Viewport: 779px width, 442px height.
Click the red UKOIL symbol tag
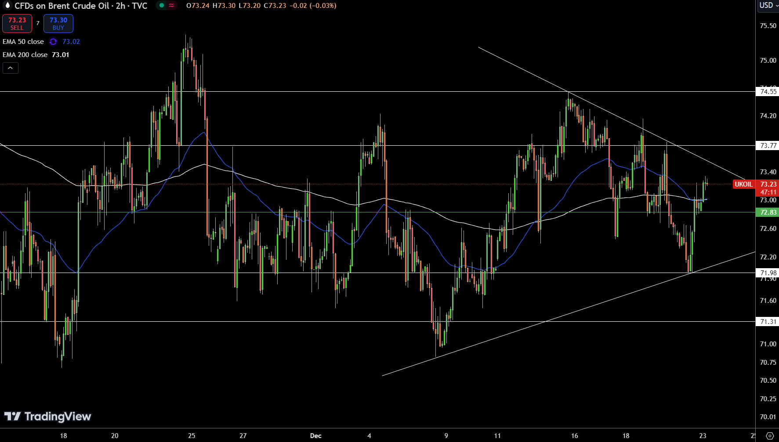(743, 184)
